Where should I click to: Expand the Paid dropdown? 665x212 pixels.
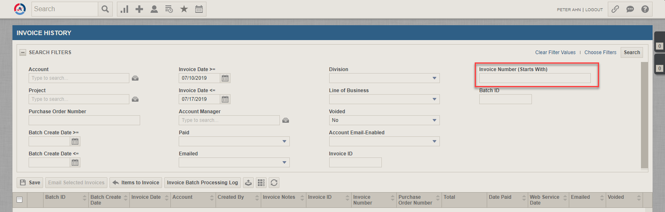tap(284, 141)
